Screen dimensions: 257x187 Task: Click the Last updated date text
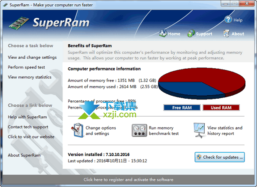point(108,161)
